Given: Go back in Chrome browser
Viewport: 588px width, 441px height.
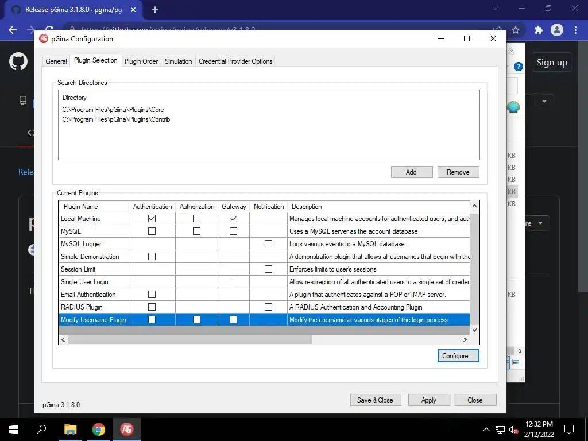Looking at the screenshot, I should [13, 30].
